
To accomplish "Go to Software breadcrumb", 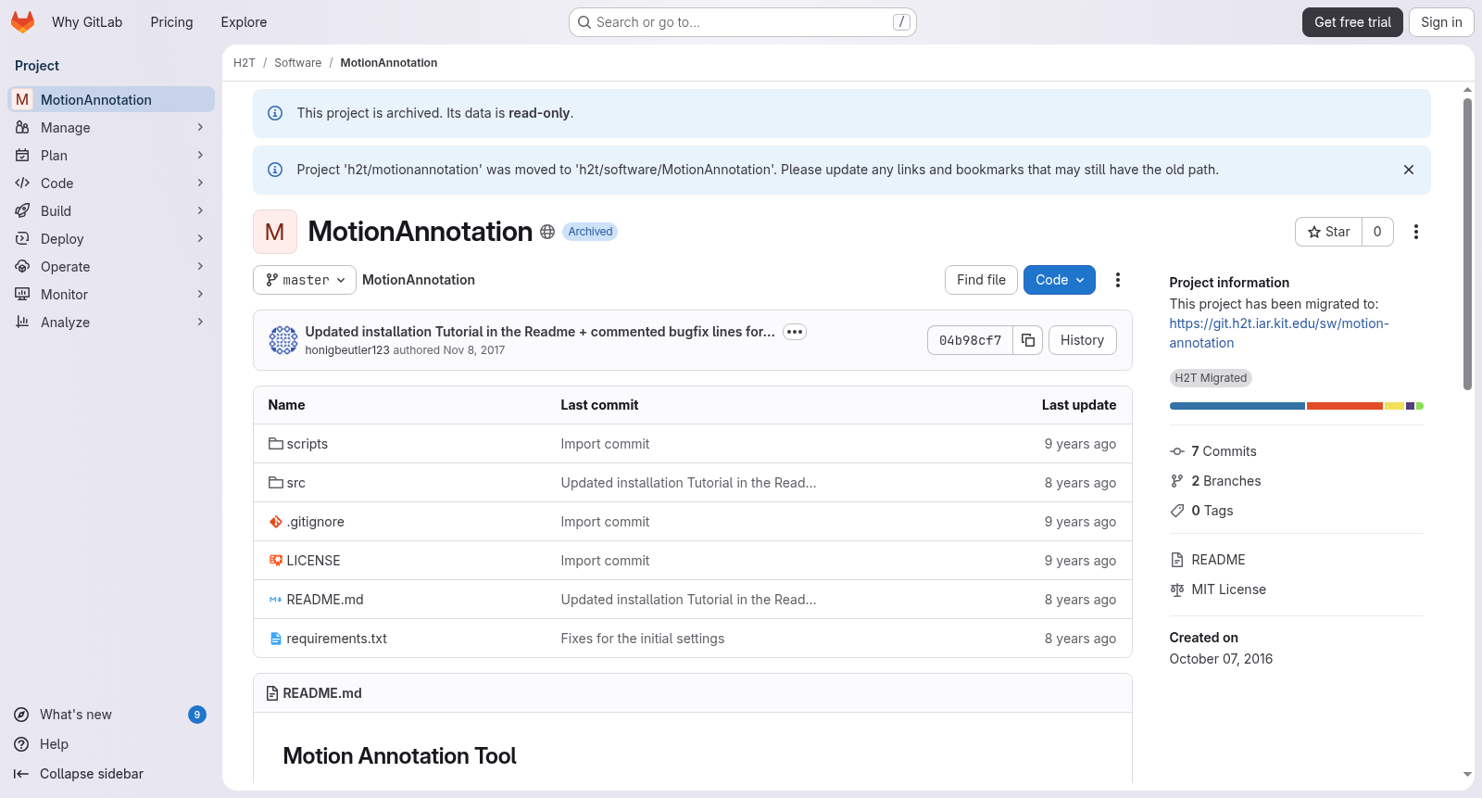I will [x=298, y=63].
